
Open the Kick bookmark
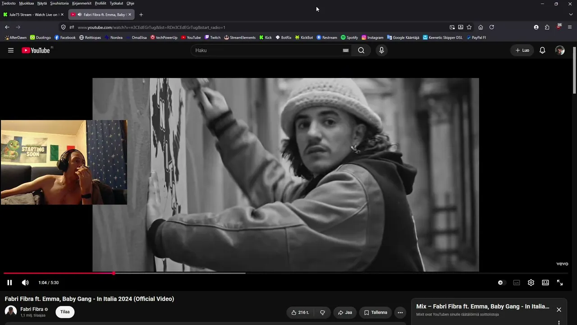tap(266, 37)
